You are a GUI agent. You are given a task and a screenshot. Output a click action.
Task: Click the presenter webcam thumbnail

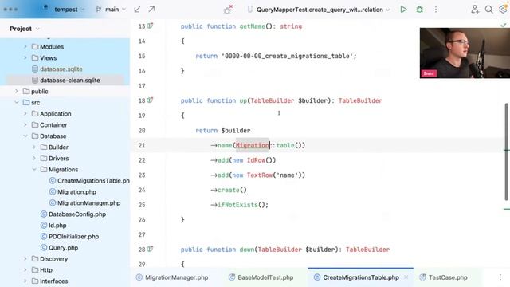(465, 53)
